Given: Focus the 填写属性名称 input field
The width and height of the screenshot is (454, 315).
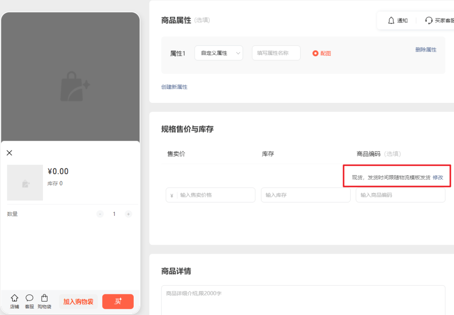Looking at the screenshot, I should pos(276,53).
